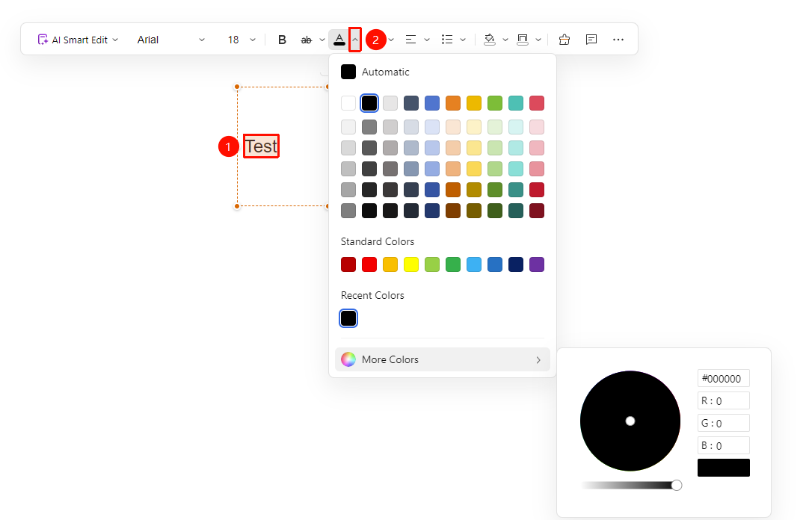Open the More Colors submenu
Screen dimensions: 809x520
tap(443, 359)
